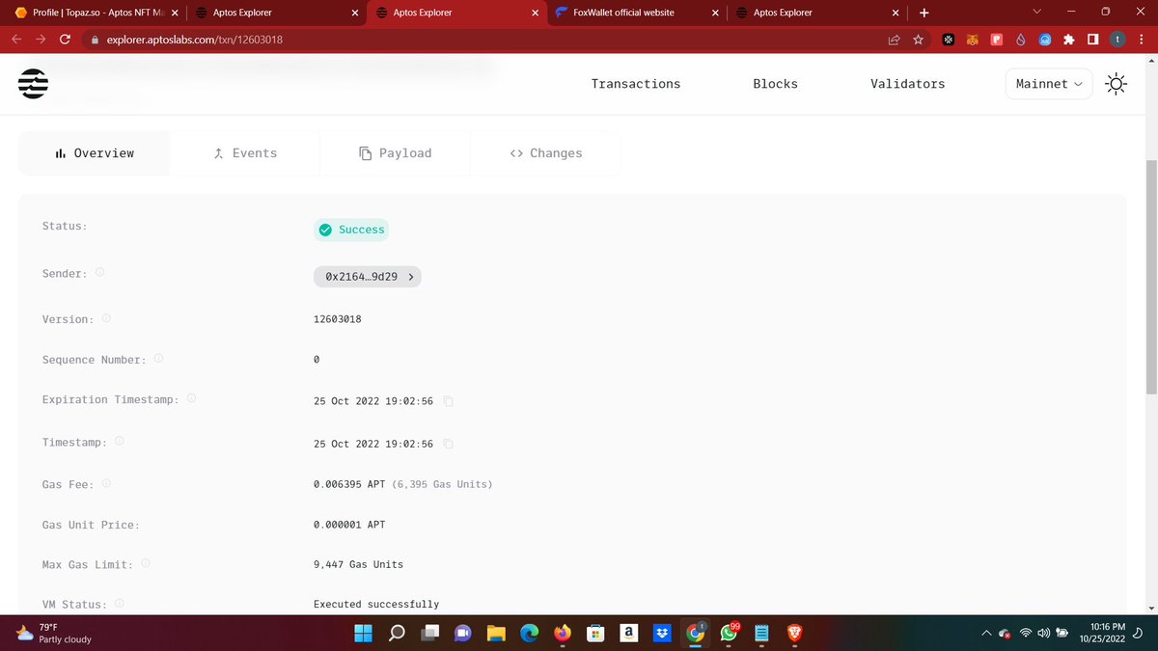The width and height of the screenshot is (1158, 651).
Task: Open WhatsApp from the taskbar
Action: (x=729, y=634)
